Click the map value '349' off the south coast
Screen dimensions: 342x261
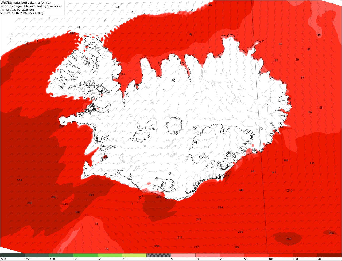click(159, 197)
